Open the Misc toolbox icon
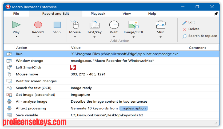This screenshot has width=223, height=129. coord(161,25)
